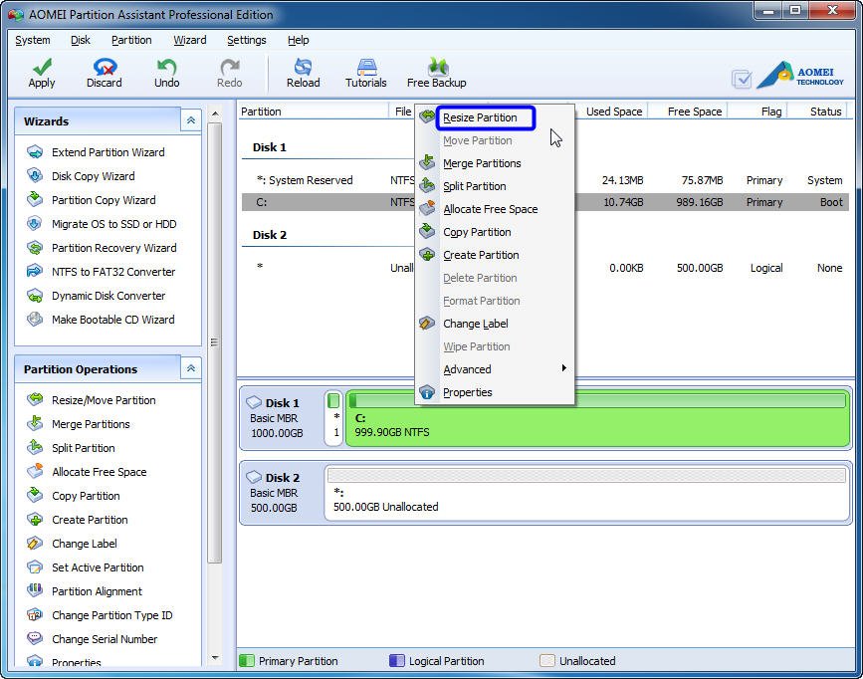Click Change Serial Number operation

click(x=105, y=639)
